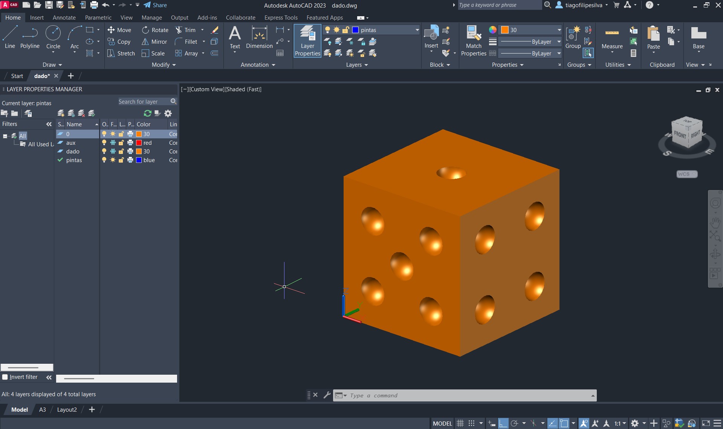This screenshot has width=723, height=429.
Task: Open the Dimension annotation tool
Action: tap(259, 37)
